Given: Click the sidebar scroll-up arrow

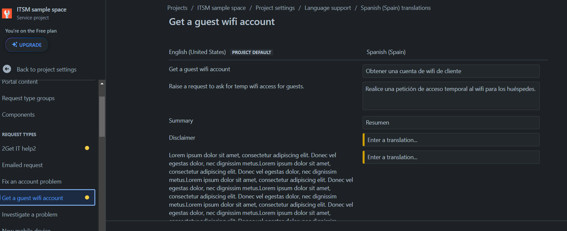Looking at the screenshot, I should (x=102, y=83).
